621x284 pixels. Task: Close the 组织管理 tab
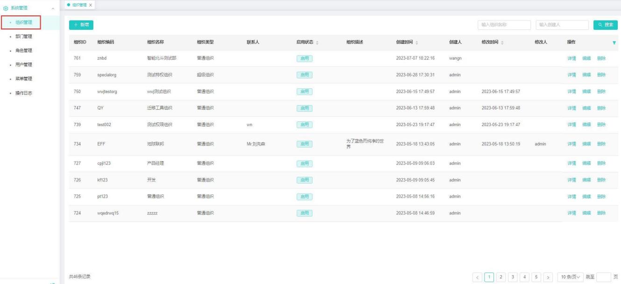point(91,5)
